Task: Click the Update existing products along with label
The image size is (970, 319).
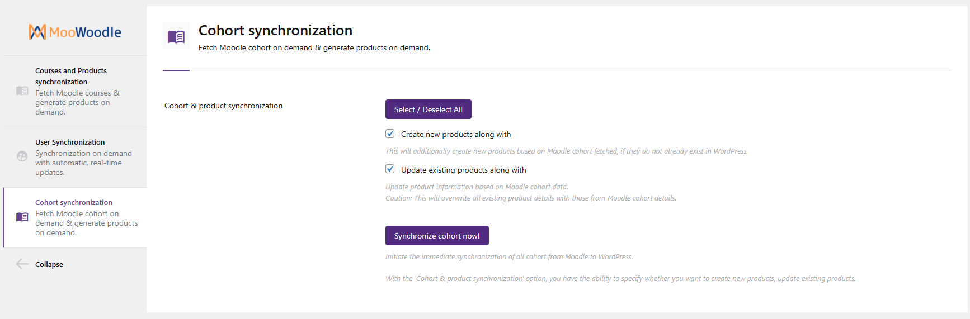Action: click(x=464, y=170)
